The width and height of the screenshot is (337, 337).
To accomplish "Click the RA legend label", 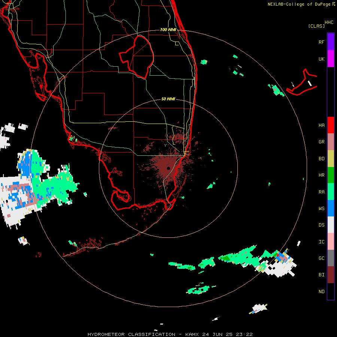I will point(321,192).
